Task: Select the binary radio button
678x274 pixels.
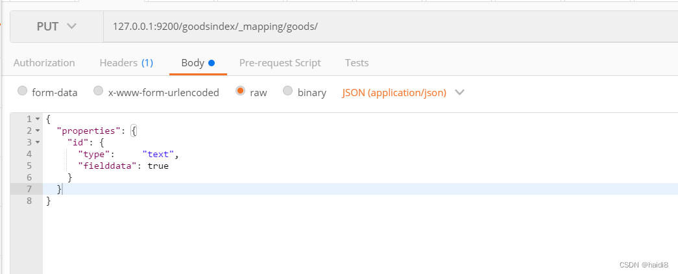Action: [x=288, y=92]
